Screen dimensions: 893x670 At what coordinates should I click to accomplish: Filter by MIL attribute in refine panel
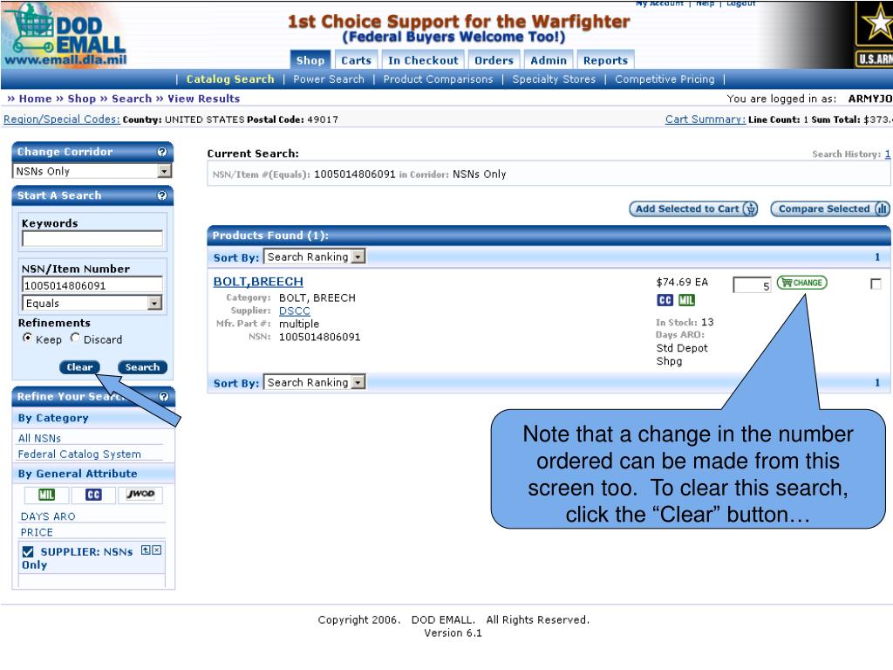(x=47, y=495)
